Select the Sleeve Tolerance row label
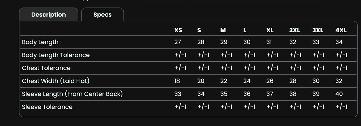 [47, 107]
